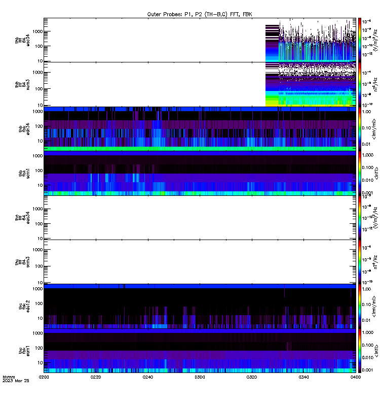Screen dimensions: 380x406
Task: Click the empty thc fff eac34 plot panel
Action: [200, 218]
